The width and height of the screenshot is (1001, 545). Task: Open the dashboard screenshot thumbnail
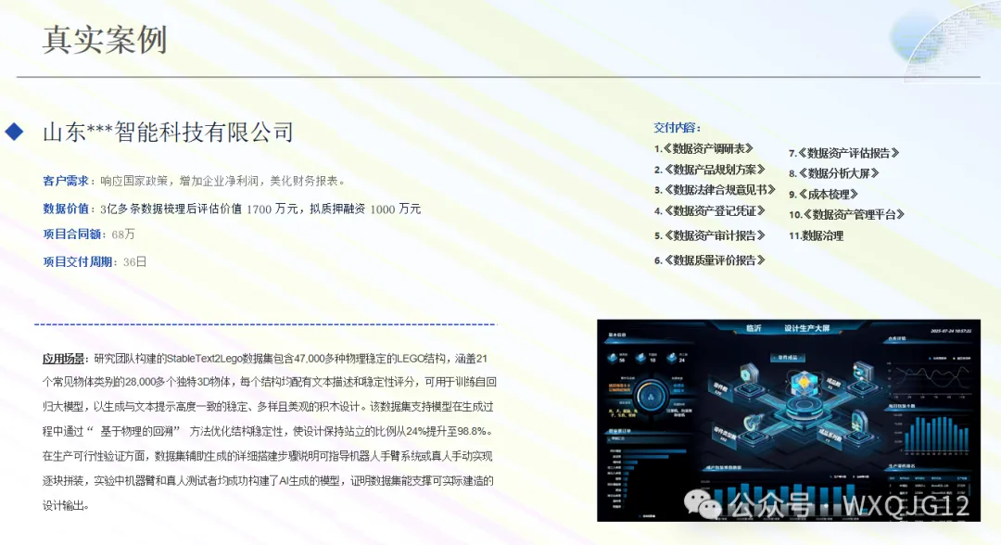click(x=789, y=421)
